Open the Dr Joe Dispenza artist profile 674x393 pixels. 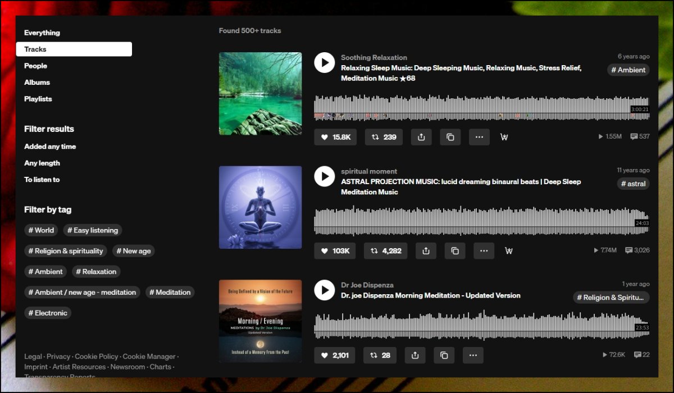point(367,285)
